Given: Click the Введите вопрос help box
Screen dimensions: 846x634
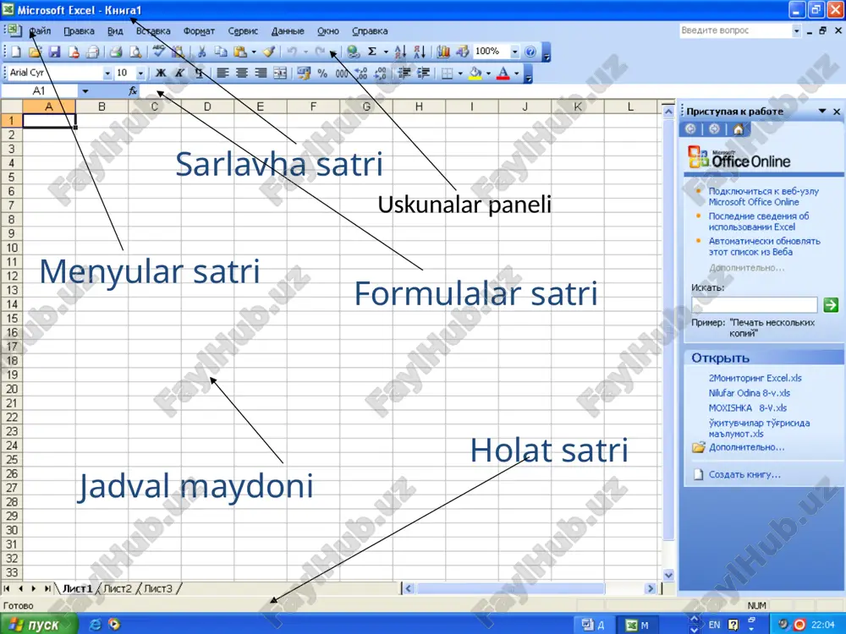Looking at the screenshot, I should click(735, 30).
